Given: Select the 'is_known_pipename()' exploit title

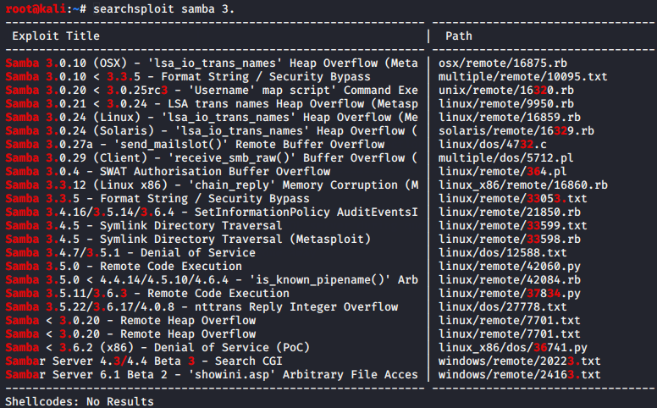Looking at the screenshot, I should pos(212,279).
